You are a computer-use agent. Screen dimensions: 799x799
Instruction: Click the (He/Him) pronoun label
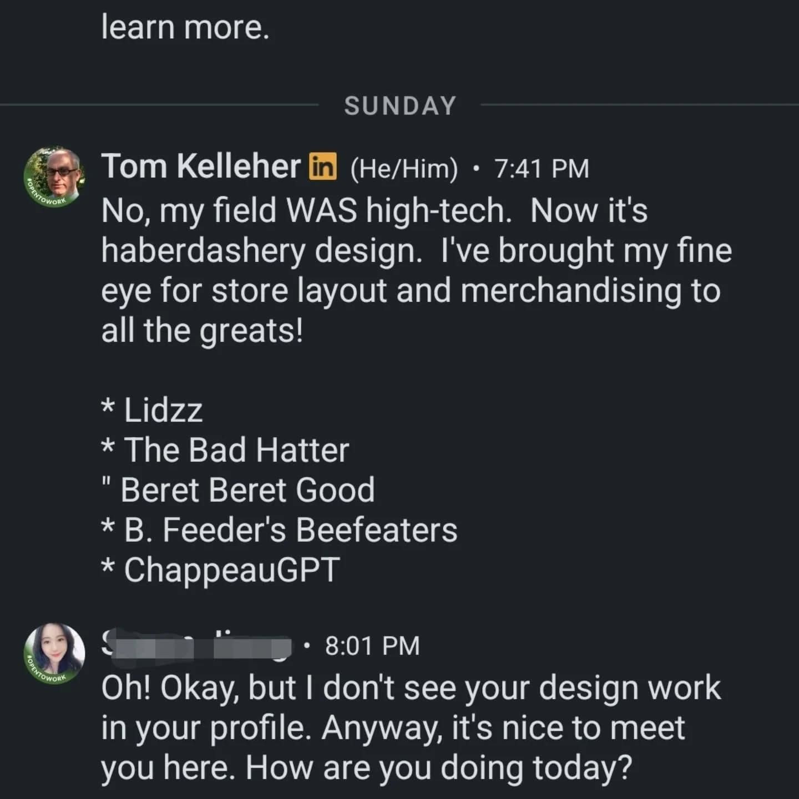404,169
